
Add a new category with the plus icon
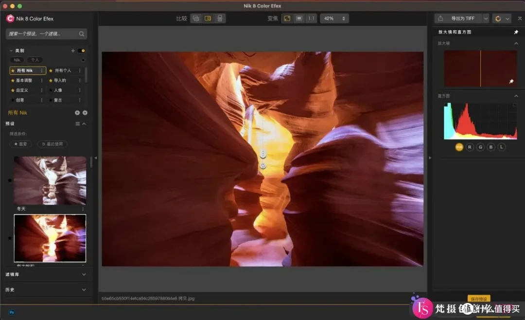pyautogui.click(x=72, y=51)
